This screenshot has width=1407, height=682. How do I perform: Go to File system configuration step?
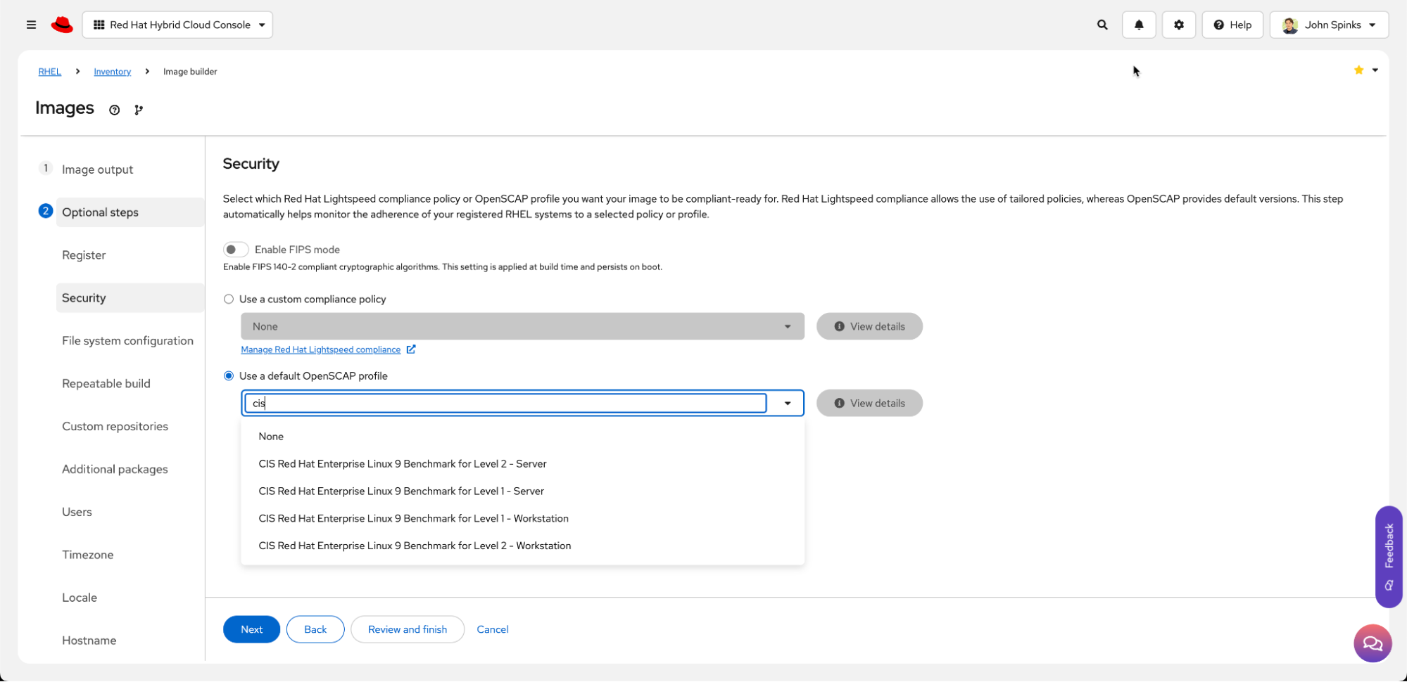127,341
